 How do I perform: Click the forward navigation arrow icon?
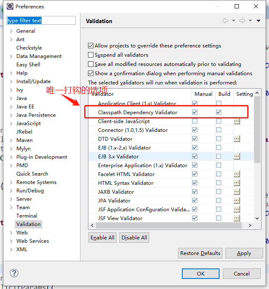coord(242,21)
